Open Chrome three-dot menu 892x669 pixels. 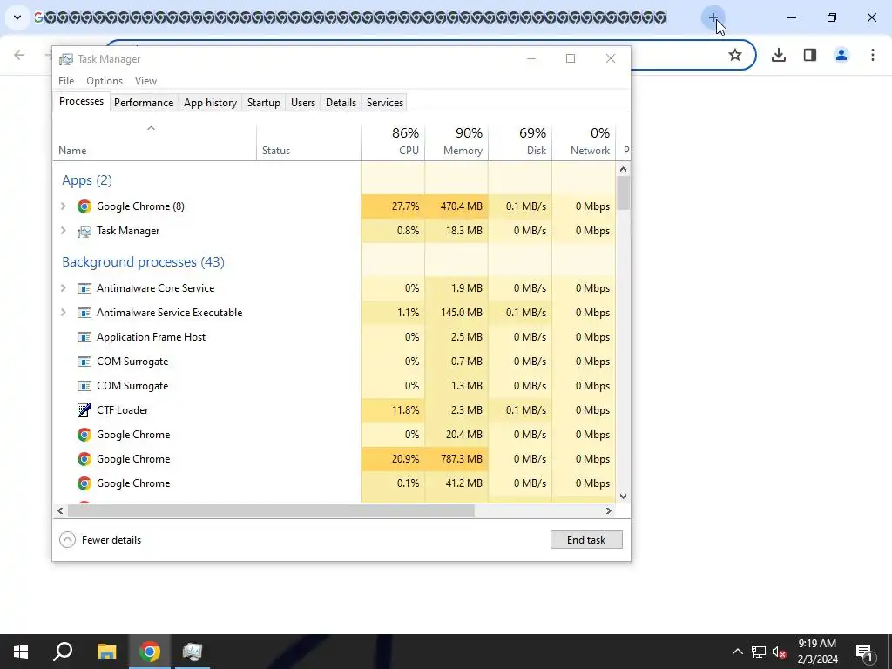click(873, 55)
